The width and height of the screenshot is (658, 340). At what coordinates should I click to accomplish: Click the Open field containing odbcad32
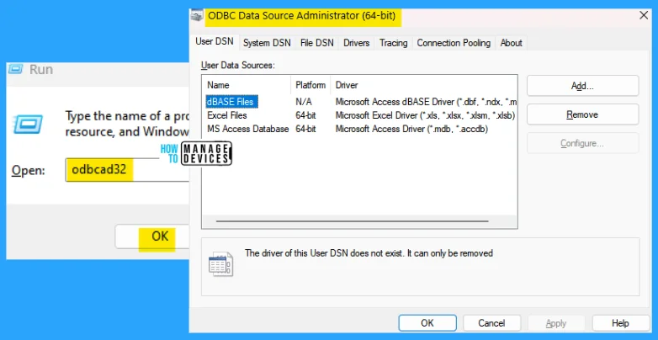pyautogui.click(x=127, y=170)
